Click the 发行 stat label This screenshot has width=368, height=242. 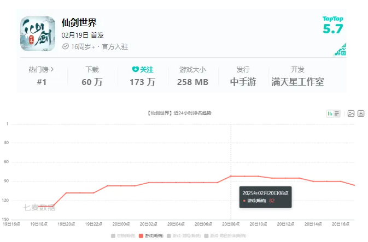[243, 70]
